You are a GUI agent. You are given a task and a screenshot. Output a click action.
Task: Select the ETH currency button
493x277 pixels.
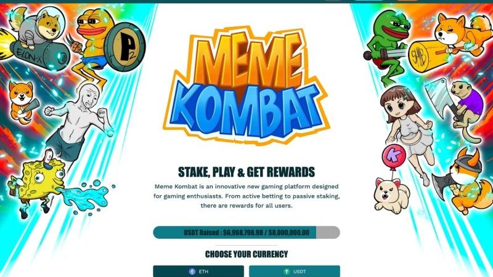click(198, 271)
